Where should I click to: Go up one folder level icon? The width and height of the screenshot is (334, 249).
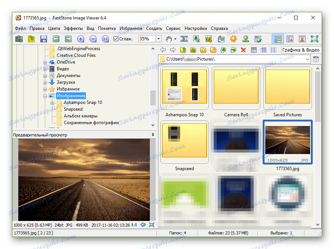(x=183, y=50)
